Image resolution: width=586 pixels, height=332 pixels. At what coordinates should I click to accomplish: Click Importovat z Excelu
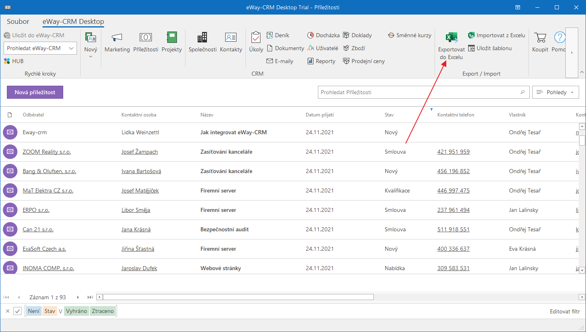(497, 35)
